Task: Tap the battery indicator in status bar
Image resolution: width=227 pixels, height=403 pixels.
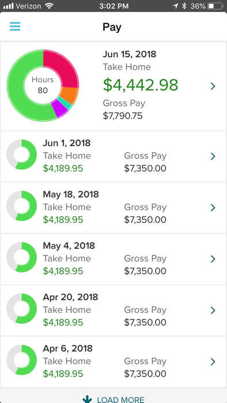Action: (215, 6)
